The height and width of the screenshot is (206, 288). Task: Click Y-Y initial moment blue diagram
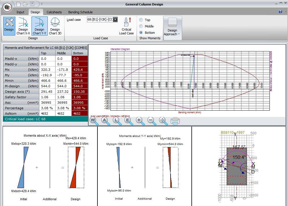pyautogui.click(x=119, y=167)
